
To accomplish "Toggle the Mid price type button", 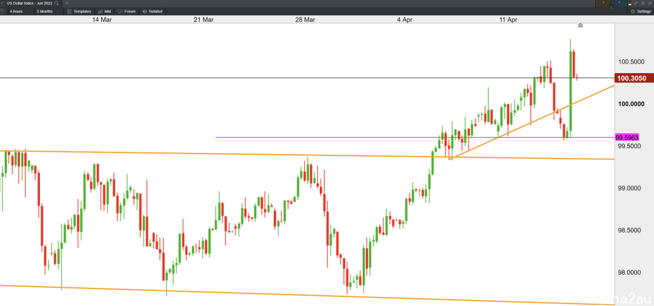I will tap(105, 11).
